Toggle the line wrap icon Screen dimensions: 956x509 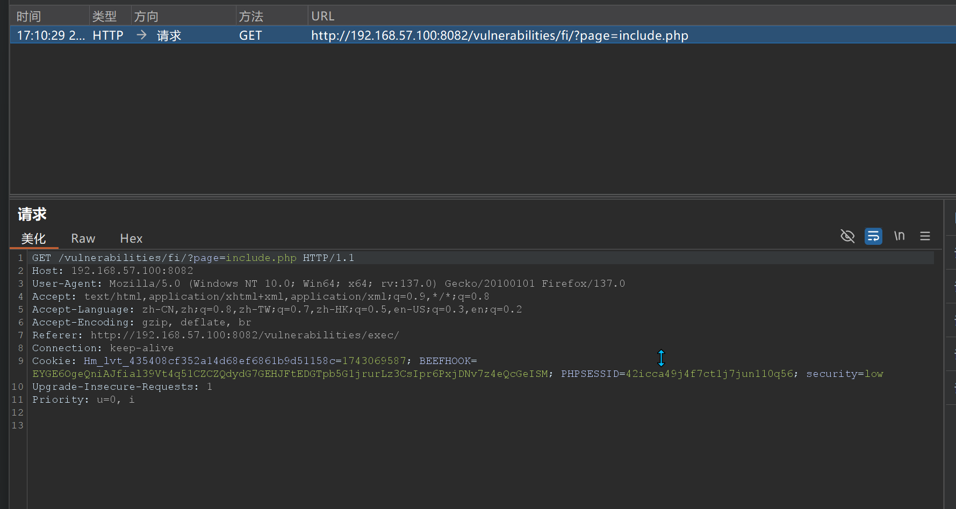point(873,236)
